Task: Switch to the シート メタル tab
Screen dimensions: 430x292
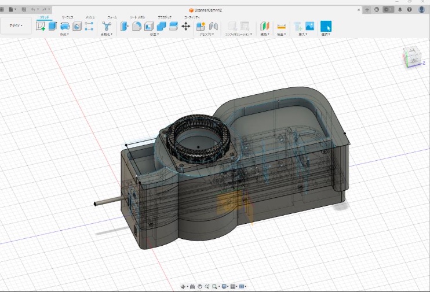Action: pos(137,17)
